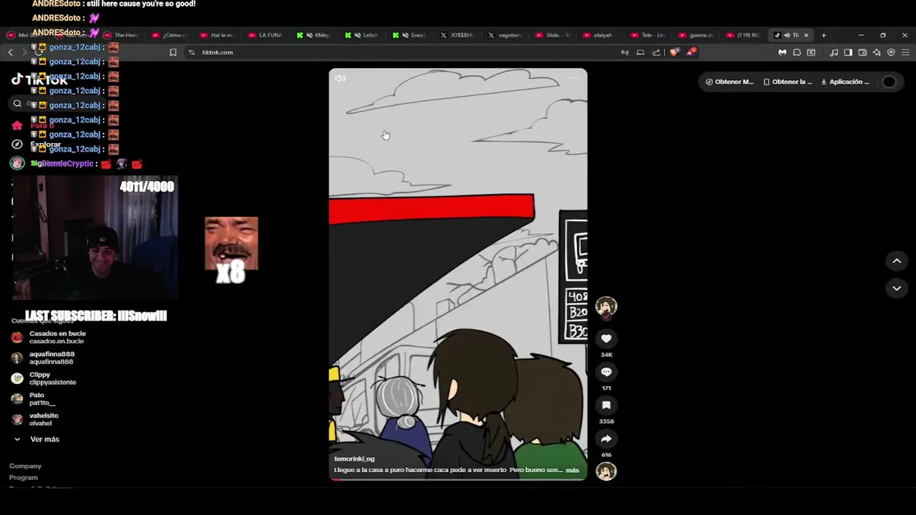Open the music note toolbar icon

[834, 52]
